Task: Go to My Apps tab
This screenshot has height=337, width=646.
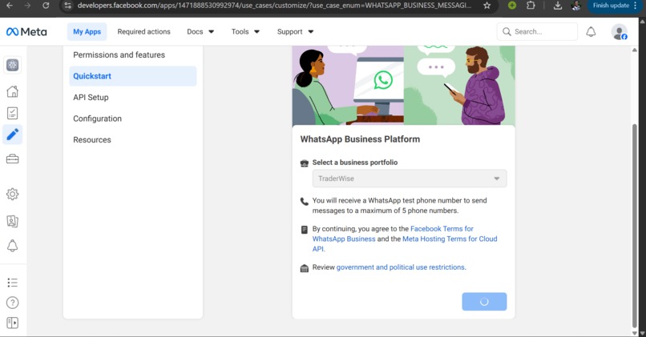Action: (87, 32)
